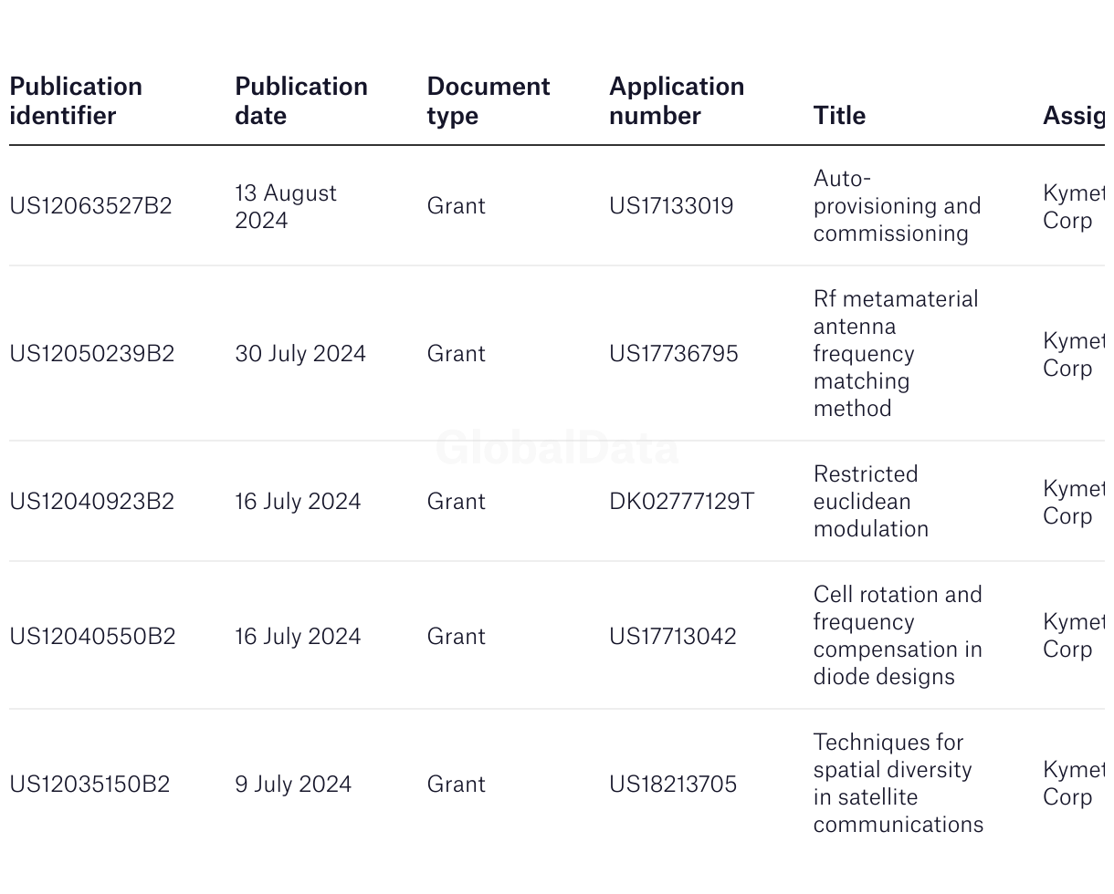Select Rf metamaterial antenna frequency matching title
The height and width of the screenshot is (894, 1114).
(895, 354)
